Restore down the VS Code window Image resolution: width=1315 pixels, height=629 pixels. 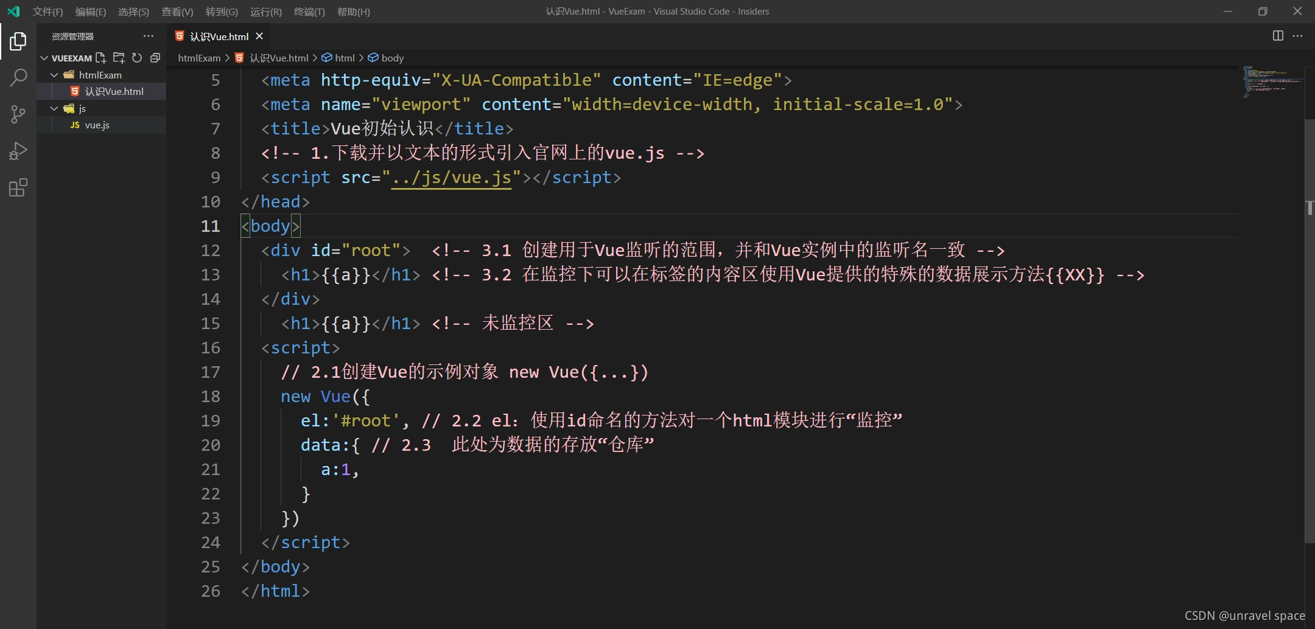[x=1263, y=12]
